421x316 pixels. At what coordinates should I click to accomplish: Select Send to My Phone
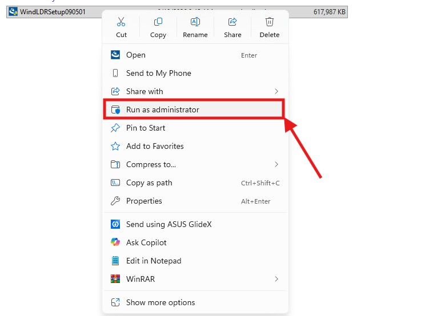coord(195,73)
